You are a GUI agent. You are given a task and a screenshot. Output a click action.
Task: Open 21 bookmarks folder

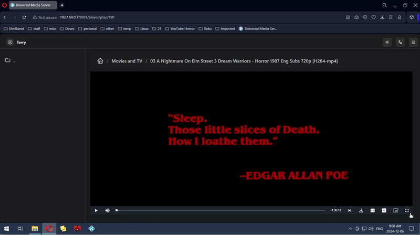point(156,29)
